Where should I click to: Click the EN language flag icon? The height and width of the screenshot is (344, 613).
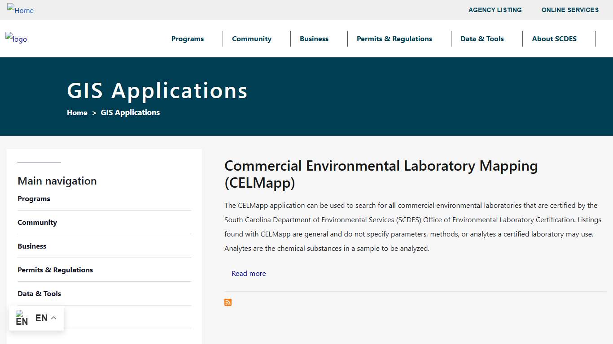(22, 318)
